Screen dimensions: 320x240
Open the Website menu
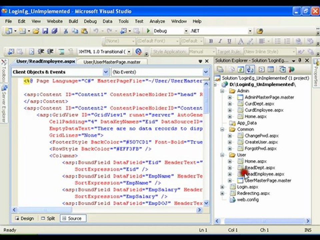point(55,21)
